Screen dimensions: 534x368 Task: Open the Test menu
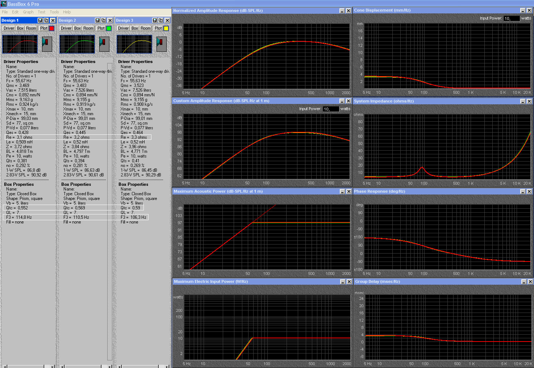click(x=42, y=12)
